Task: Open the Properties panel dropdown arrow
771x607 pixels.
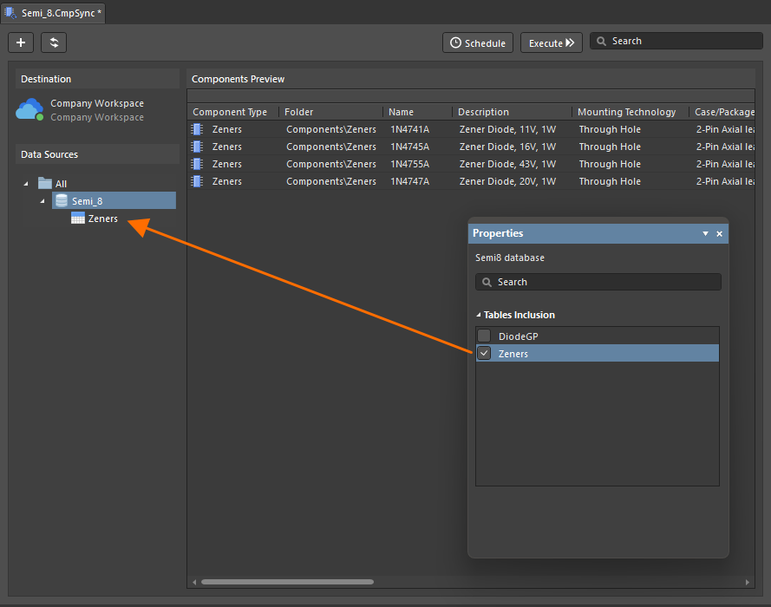Action: (x=705, y=234)
